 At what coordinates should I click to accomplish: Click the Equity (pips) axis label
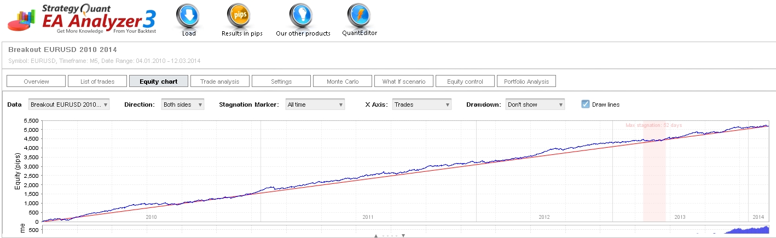[19, 171]
